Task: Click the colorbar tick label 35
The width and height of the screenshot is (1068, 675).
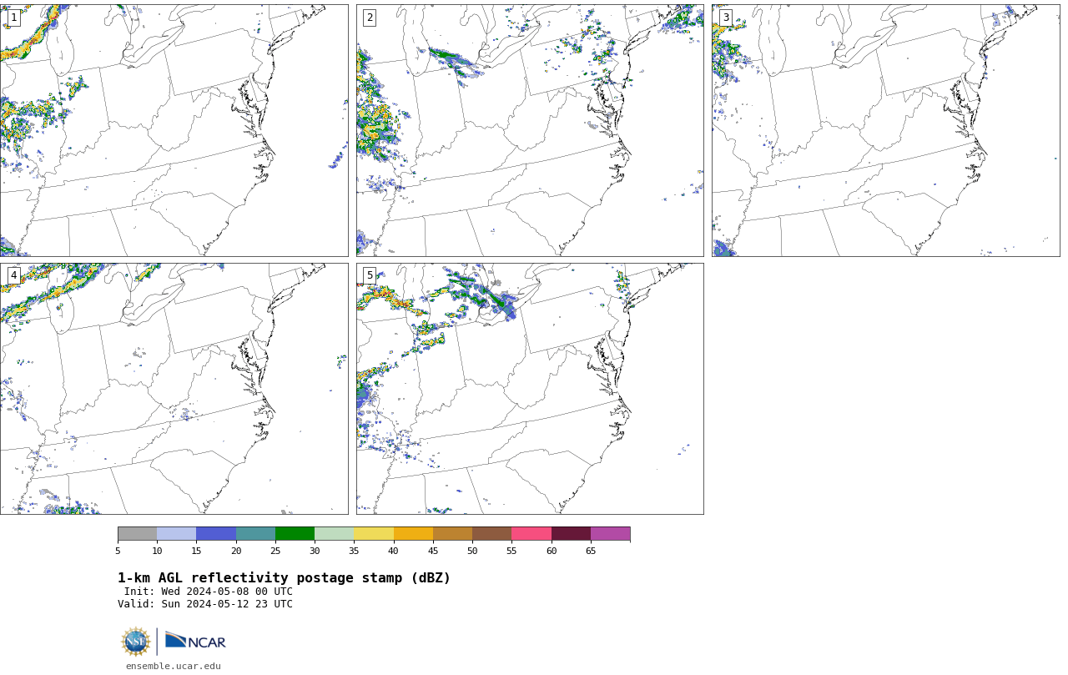Action: tap(354, 551)
